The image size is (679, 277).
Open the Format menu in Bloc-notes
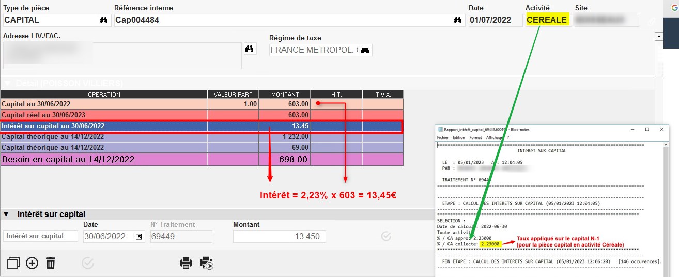[x=475, y=138]
